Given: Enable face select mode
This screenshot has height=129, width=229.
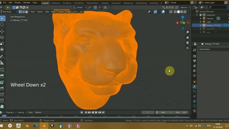Looking at the screenshot, I should pyautogui.click(x=26, y=12).
